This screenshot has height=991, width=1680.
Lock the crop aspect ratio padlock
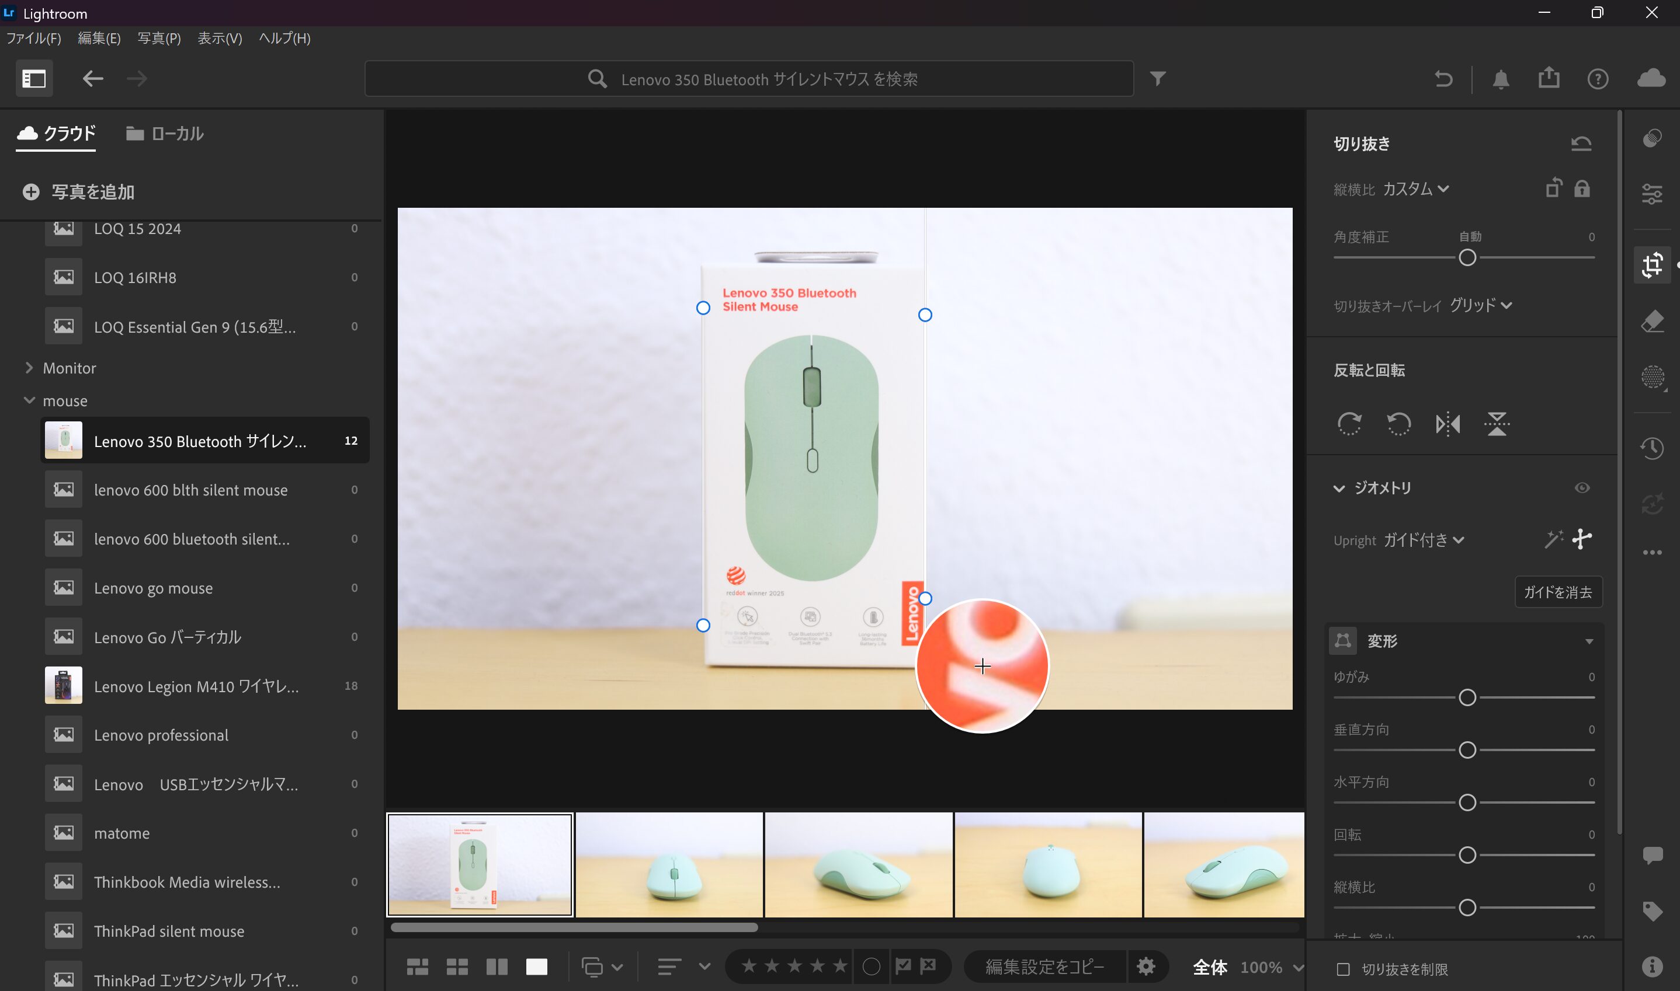(x=1582, y=189)
